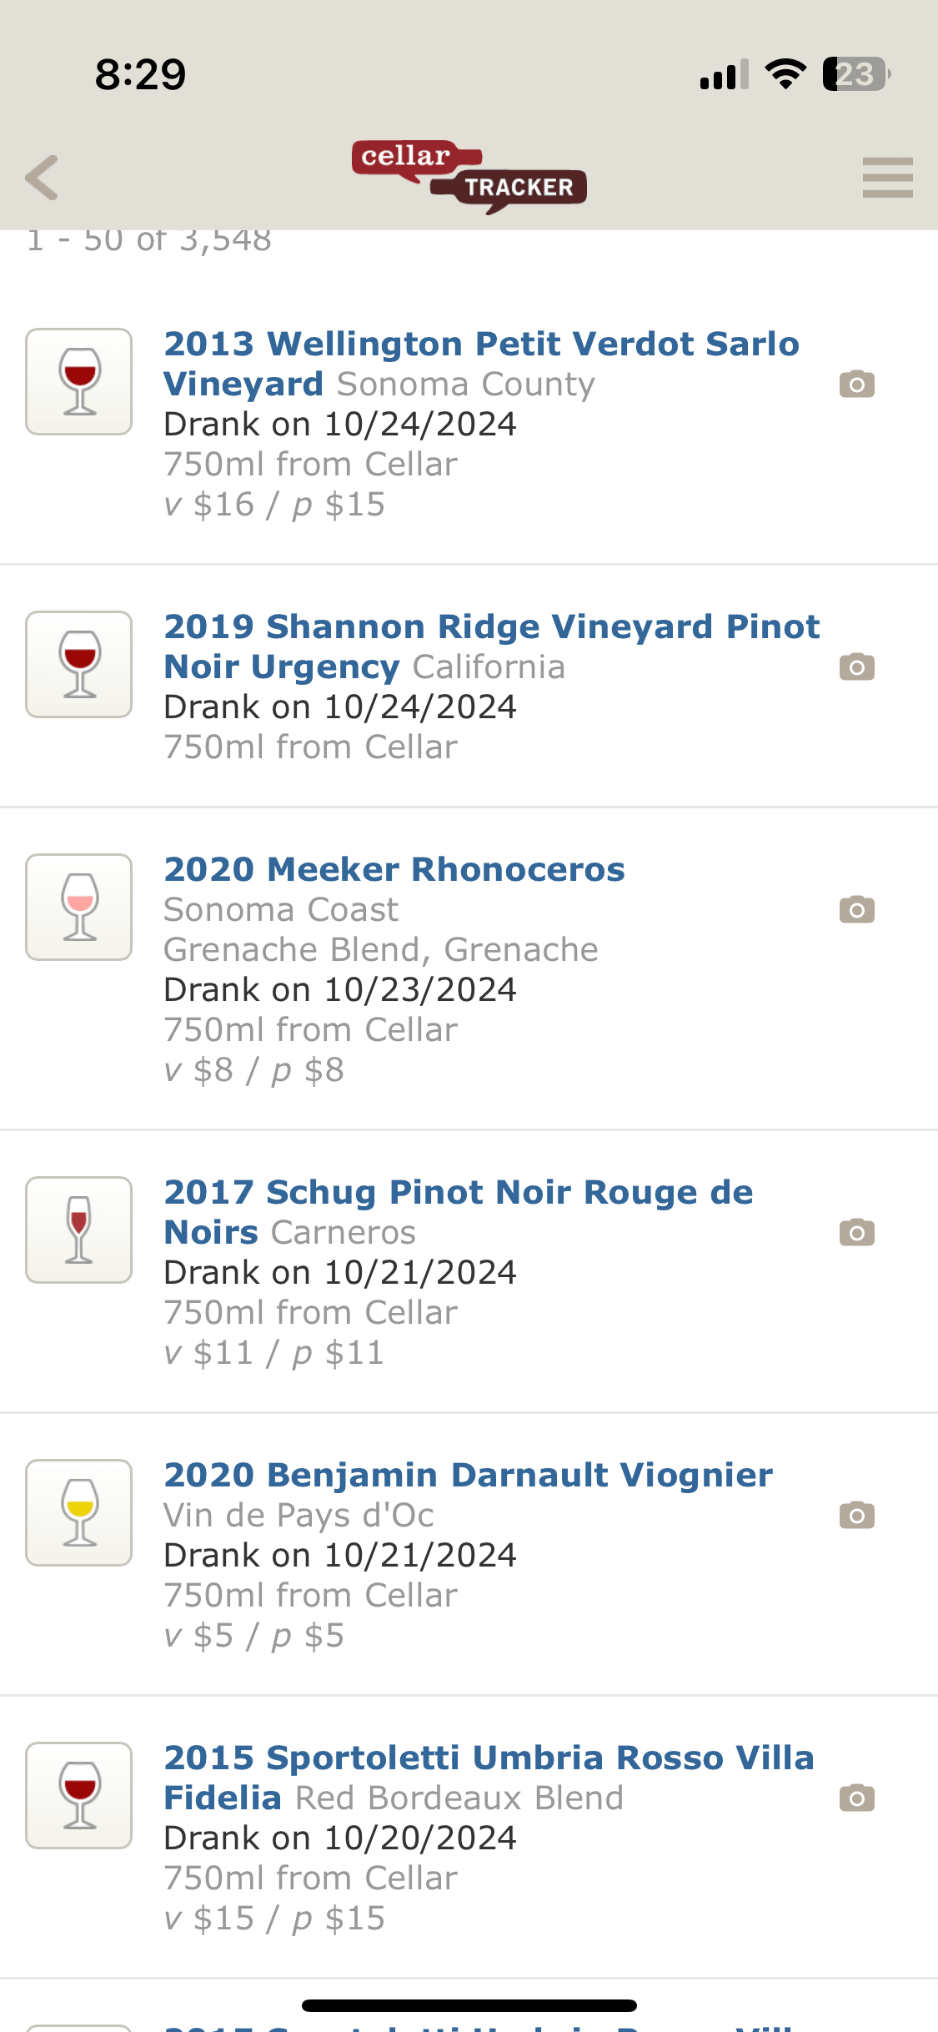This screenshot has width=938, height=2032.
Task: Tap camera icon for Shannon Ridge Pinot Noir
Action: coord(856,667)
